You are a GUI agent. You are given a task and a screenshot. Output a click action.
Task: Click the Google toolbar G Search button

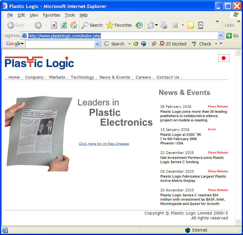click(x=114, y=44)
